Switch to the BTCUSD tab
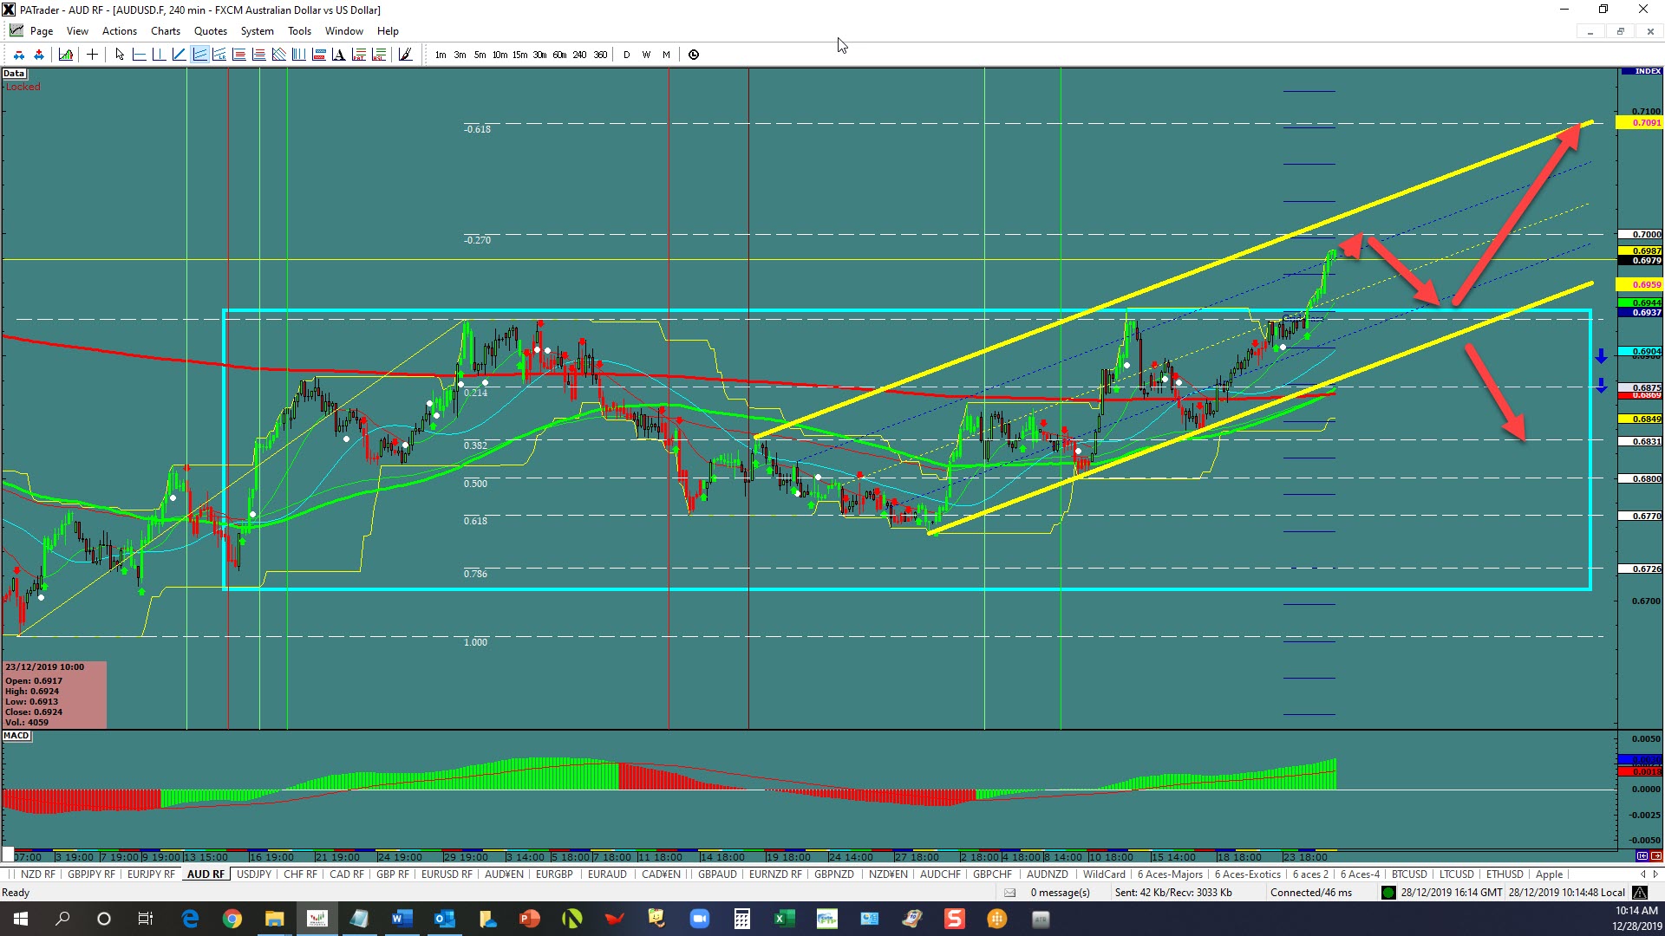1665x936 pixels. click(1409, 874)
